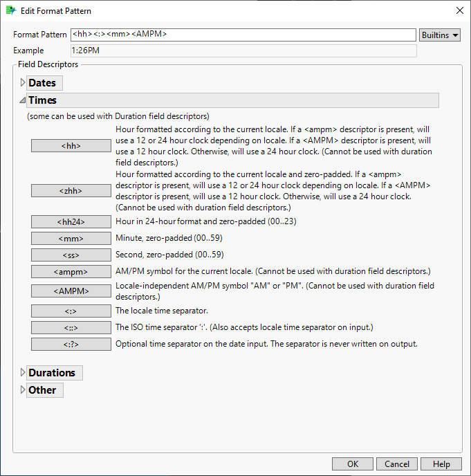
Task: Close the Edit Format Pattern dialog
Action: 460,10
